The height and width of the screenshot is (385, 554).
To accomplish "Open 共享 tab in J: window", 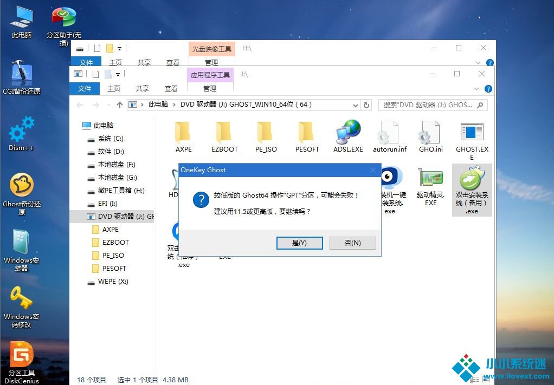I will [143, 89].
